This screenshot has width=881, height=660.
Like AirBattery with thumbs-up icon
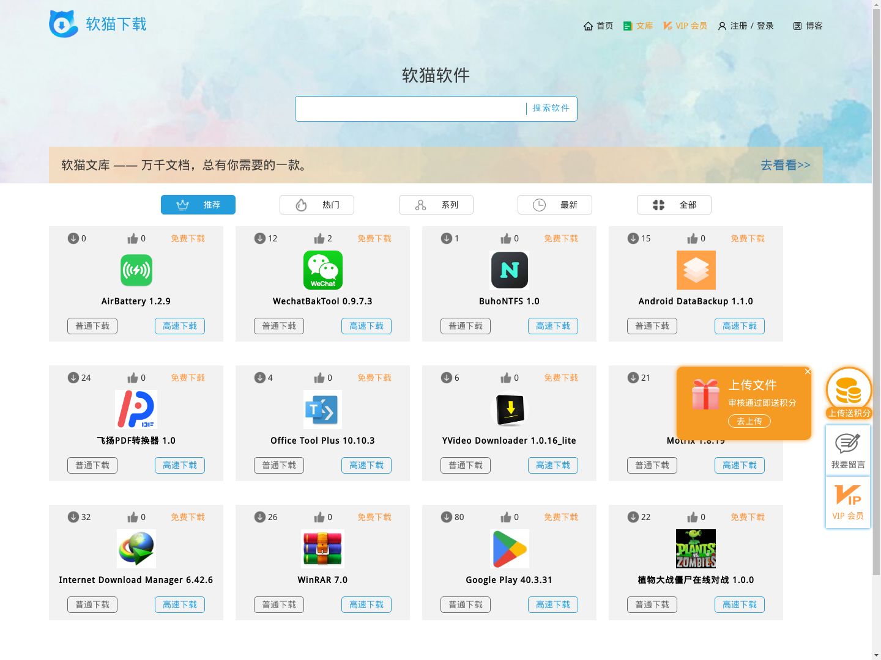coord(133,238)
